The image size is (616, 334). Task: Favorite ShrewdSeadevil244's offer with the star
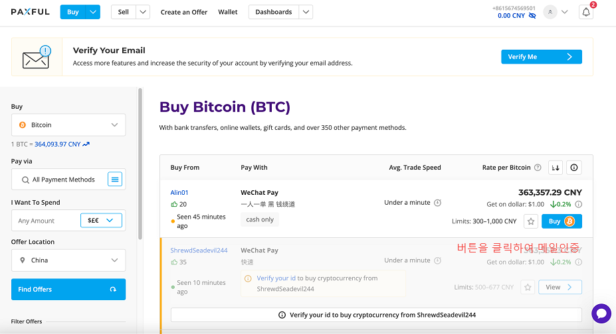coord(528,287)
